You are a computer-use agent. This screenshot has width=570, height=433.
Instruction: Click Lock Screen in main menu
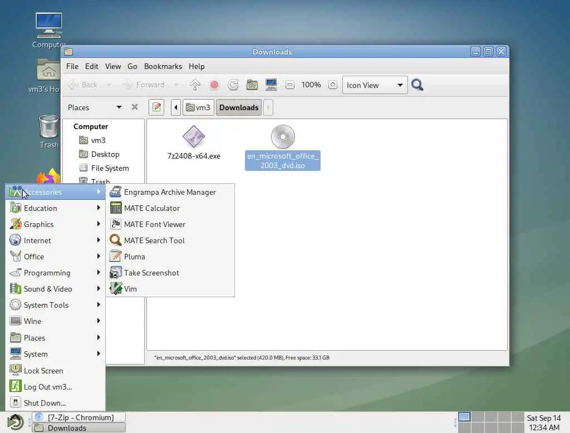(x=55, y=371)
